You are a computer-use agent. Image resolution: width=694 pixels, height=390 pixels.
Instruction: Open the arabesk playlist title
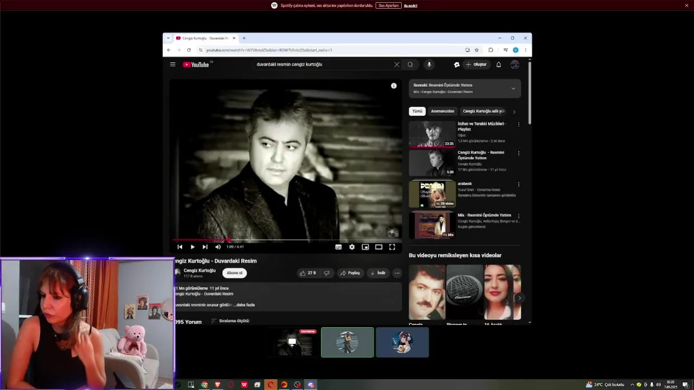(465, 184)
